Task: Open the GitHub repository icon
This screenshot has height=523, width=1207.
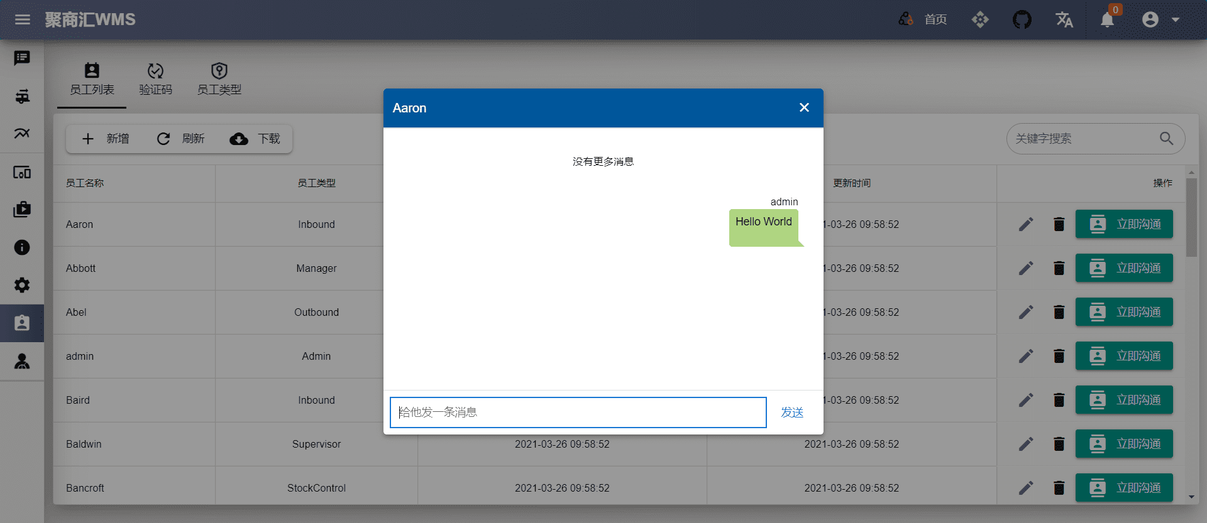Action: coord(1022,19)
